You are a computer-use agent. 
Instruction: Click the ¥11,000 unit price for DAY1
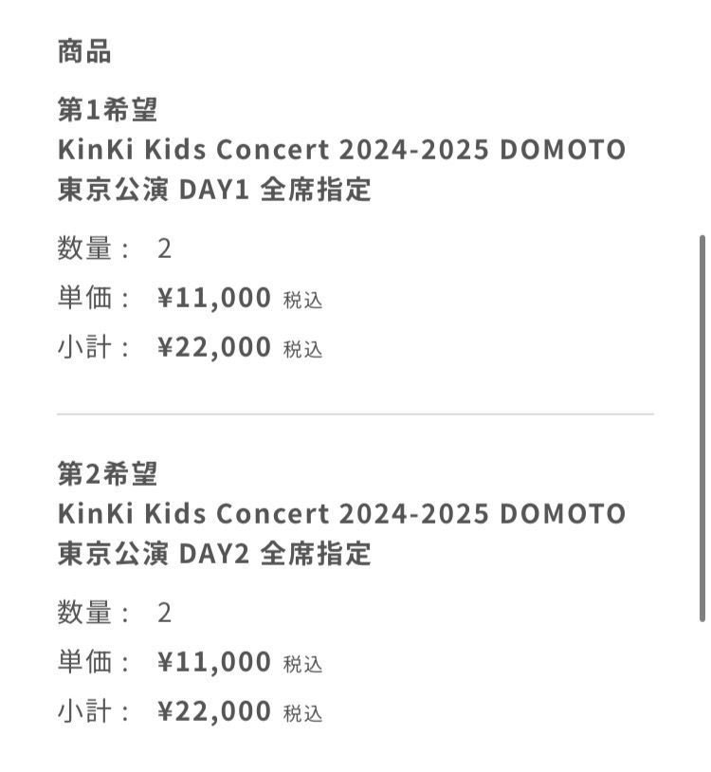pos(214,299)
